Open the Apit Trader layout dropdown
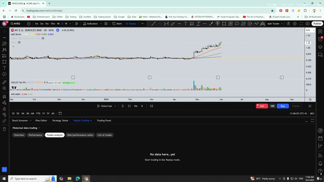Image resolution: width=324 pixels, height=182 pixels. 275,24
